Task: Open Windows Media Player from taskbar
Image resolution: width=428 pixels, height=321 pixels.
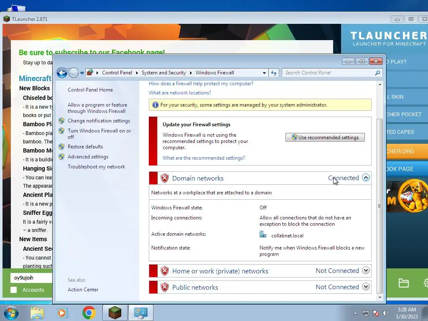Action: click(x=63, y=313)
